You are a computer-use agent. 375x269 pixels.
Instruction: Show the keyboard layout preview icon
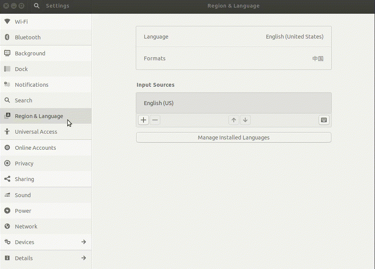(324, 120)
